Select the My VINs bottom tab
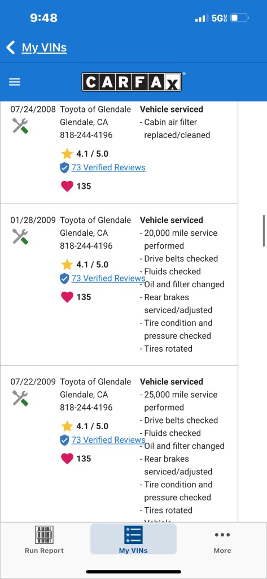 (133, 539)
